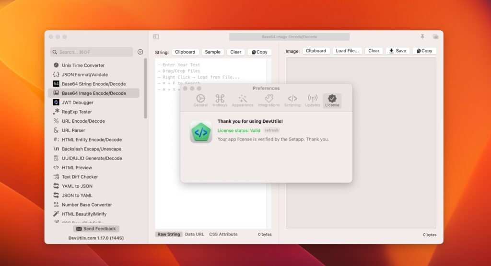This screenshot has width=491, height=266.
Task: Click the sidebar Search field
Action: tap(92, 52)
